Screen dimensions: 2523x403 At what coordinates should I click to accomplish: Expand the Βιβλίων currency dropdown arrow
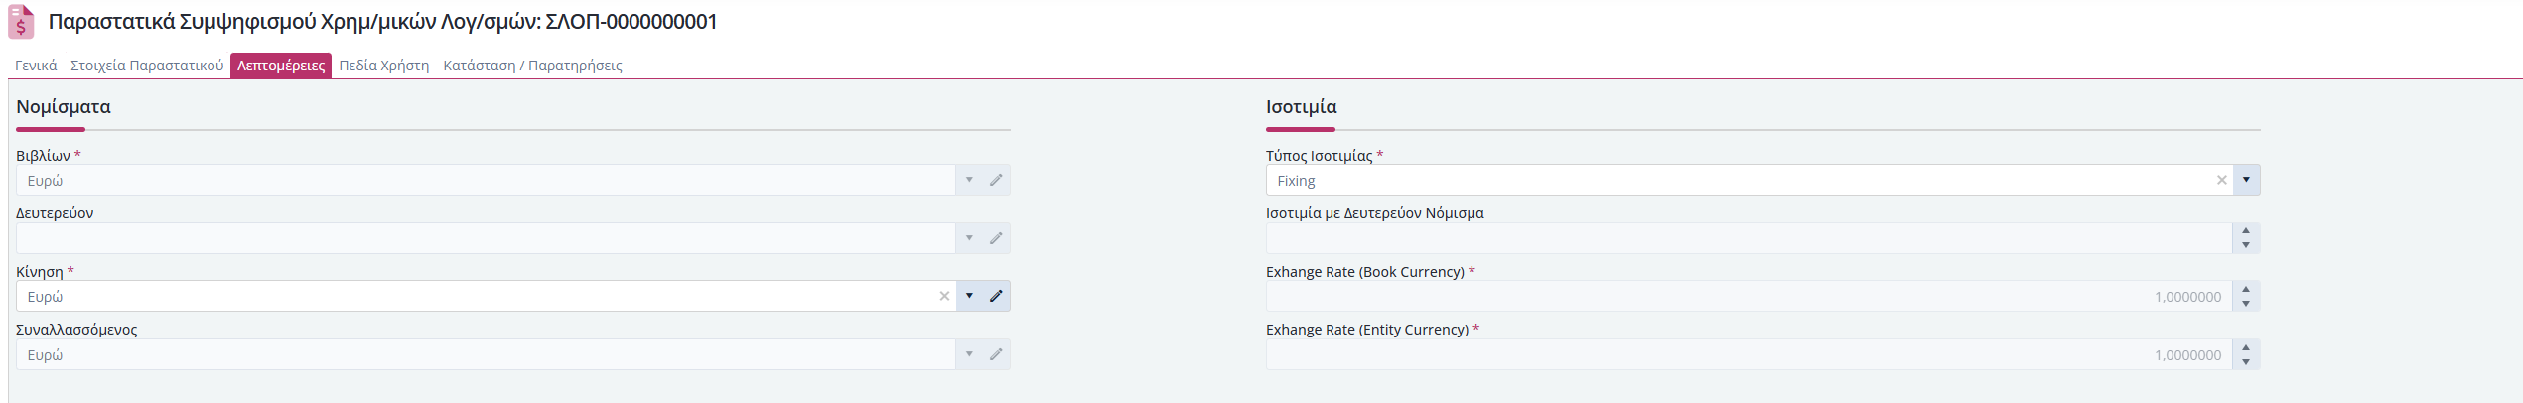pyautogui.click(x=969, y=180)
